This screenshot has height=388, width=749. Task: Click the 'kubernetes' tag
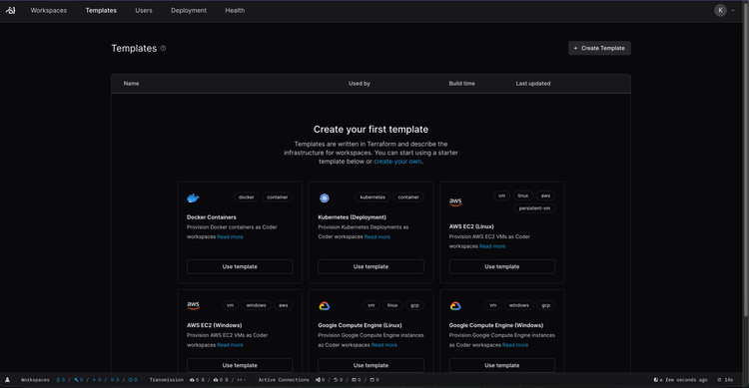click(x=373, y=197)
